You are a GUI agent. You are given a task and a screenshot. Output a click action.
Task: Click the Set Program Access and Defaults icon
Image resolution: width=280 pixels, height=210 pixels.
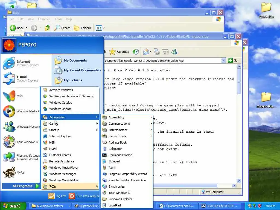45,96
